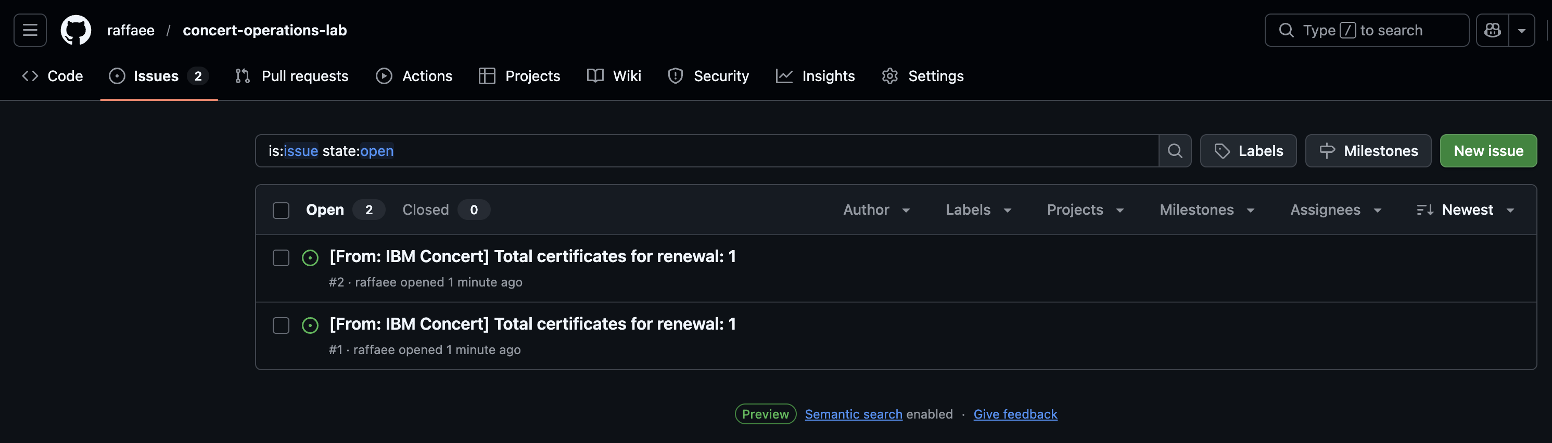Check the box for issue #1
The image size is (1552, 443).
[281, 325]
